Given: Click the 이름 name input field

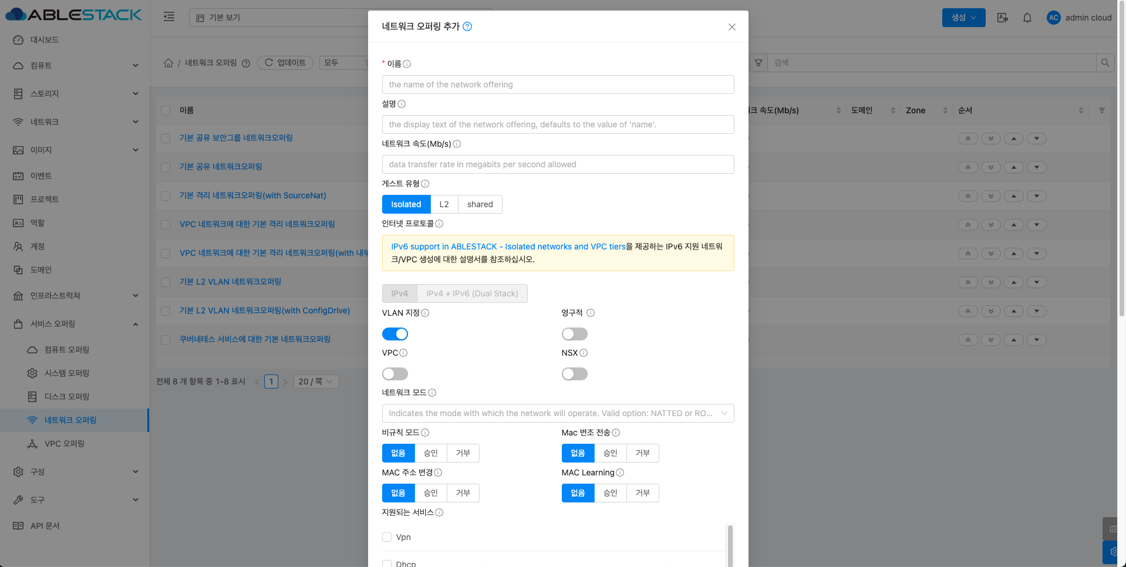Looking at the screenshot, I should (x=558, y=85).
